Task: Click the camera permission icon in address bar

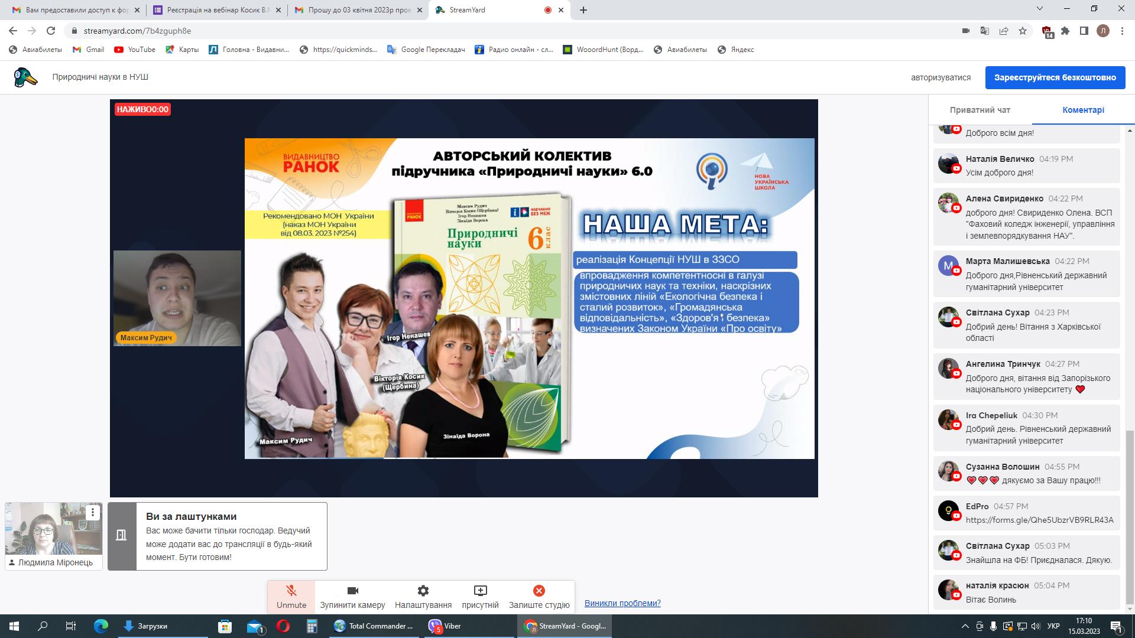Action: click(966, 31)
